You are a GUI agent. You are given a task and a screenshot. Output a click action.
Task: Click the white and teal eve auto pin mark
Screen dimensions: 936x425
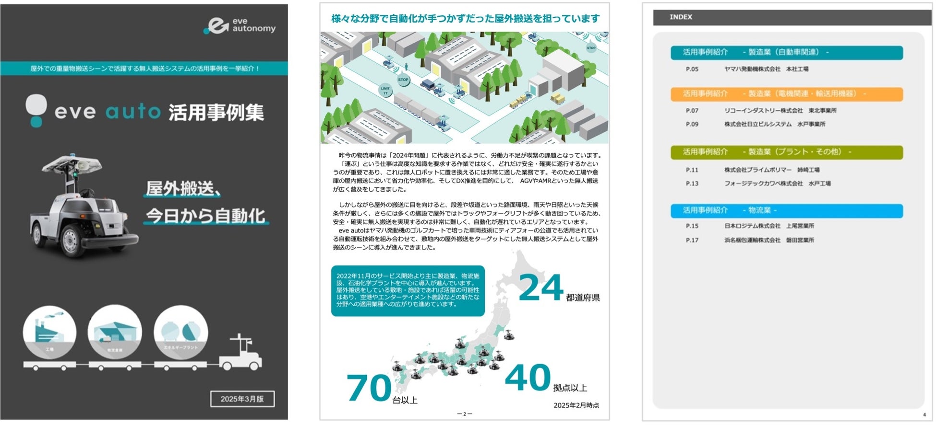pyautogui.click(x=36, y=110)
